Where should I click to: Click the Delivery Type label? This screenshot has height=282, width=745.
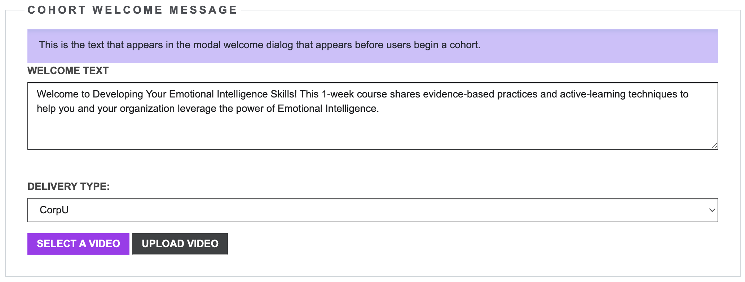[x=68, y=186]
